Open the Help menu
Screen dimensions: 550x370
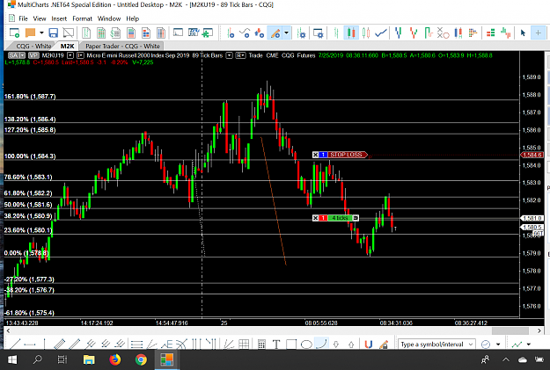pos(133,18)
